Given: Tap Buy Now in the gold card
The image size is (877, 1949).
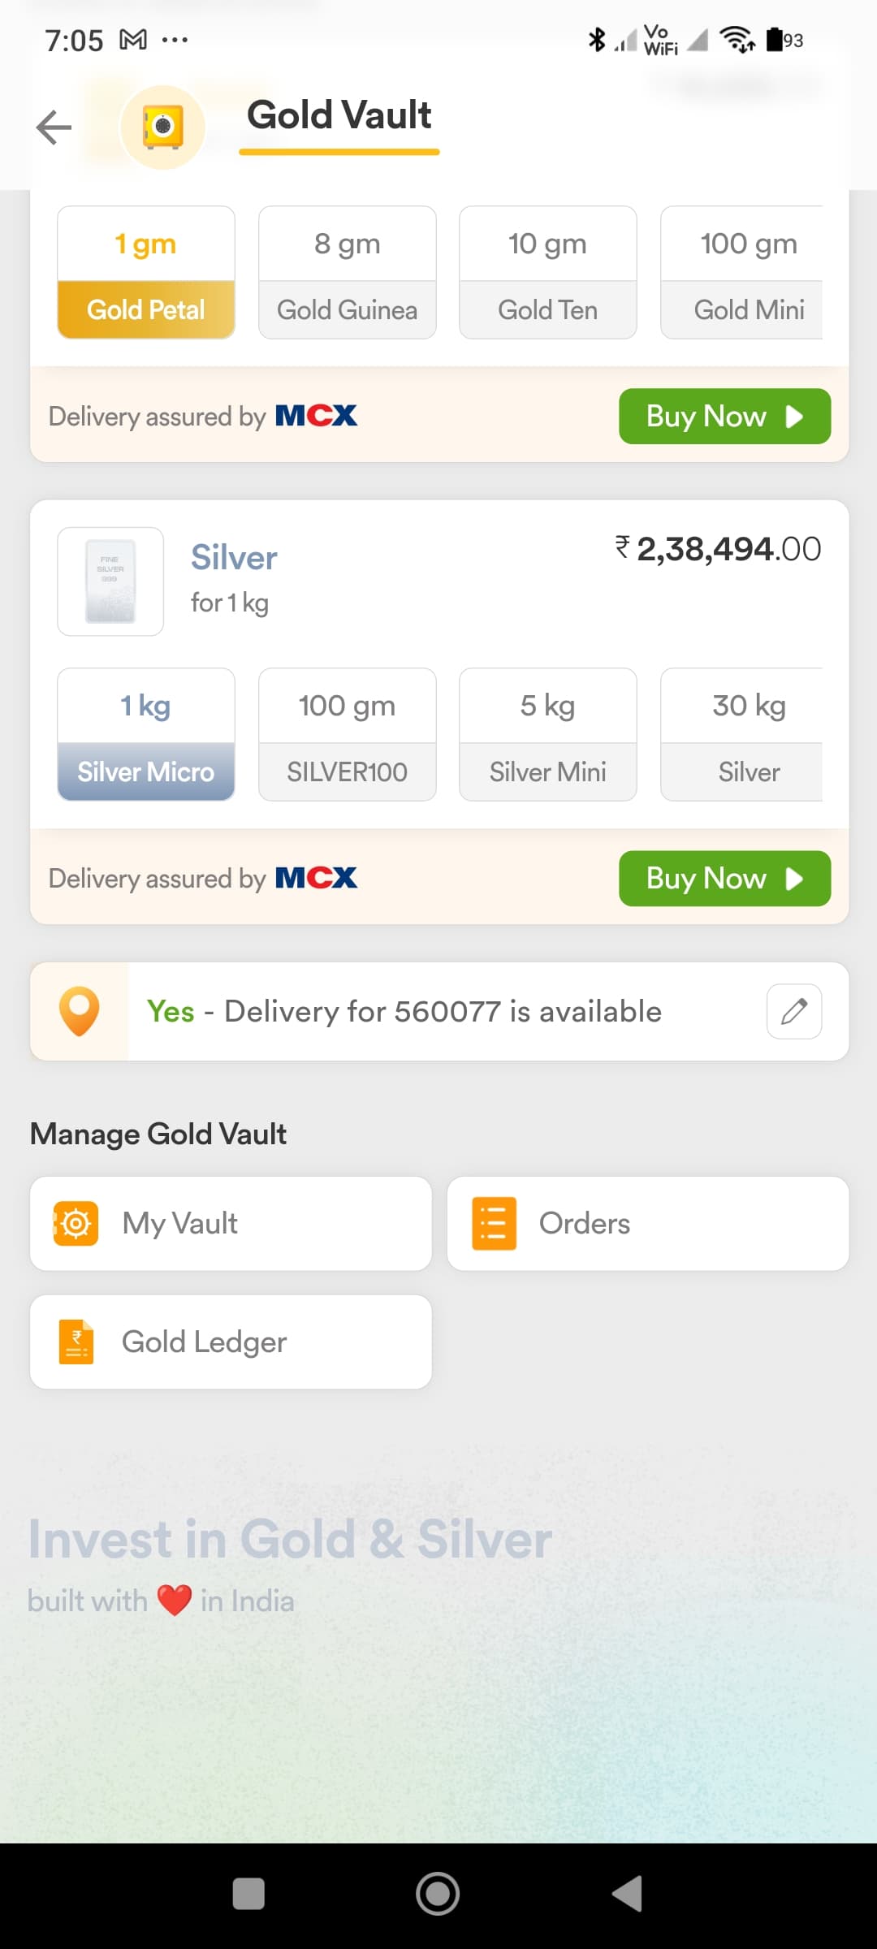Looking at the screenshot, I should [x=725, y=416].
